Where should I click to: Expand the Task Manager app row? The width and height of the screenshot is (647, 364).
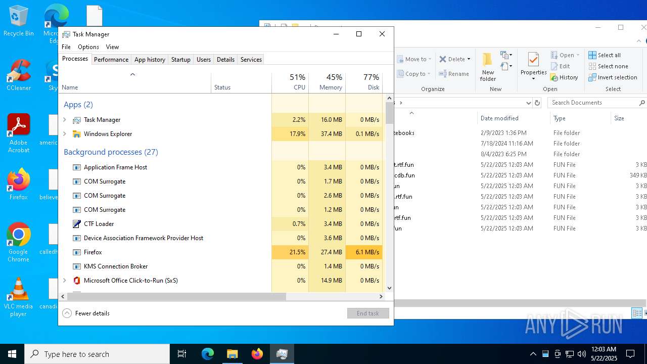64,120
